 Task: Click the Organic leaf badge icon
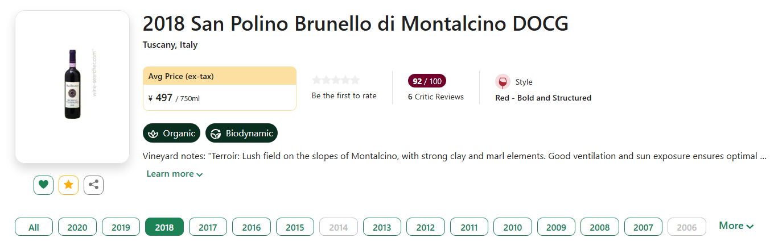153,134
